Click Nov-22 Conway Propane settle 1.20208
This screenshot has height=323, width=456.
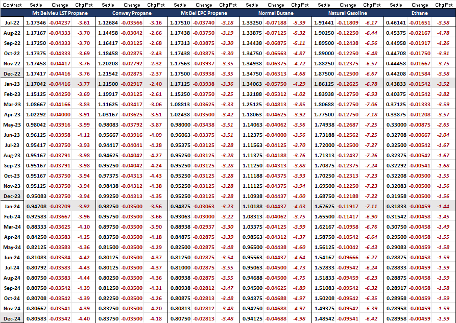coord(108,64)
